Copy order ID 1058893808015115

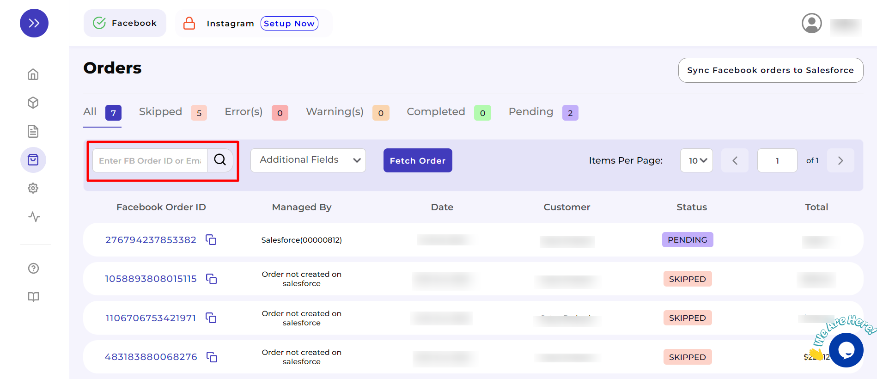(211, 279)
